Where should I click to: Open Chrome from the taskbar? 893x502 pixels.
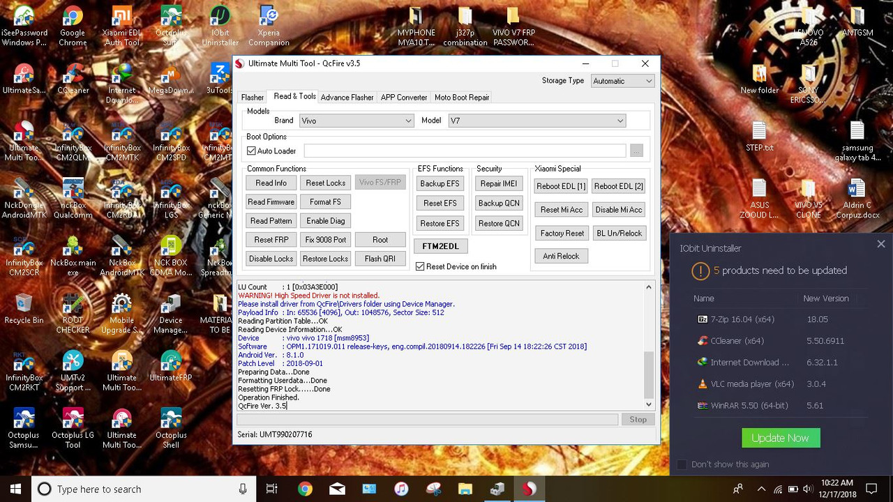[x=305, y=489]
